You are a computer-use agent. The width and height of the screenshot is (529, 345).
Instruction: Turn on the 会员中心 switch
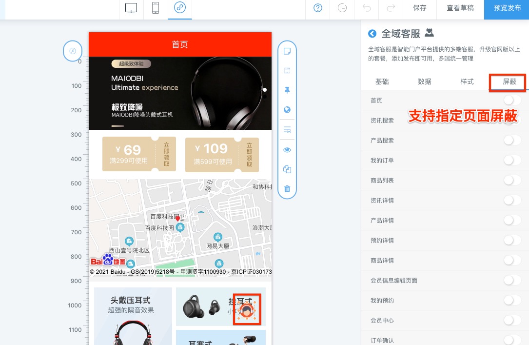512,321
